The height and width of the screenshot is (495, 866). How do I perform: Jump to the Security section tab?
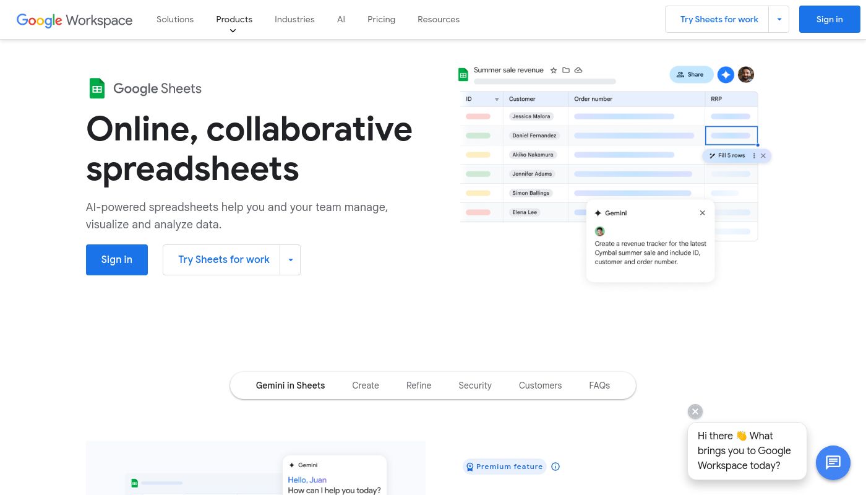pos(475,385)
